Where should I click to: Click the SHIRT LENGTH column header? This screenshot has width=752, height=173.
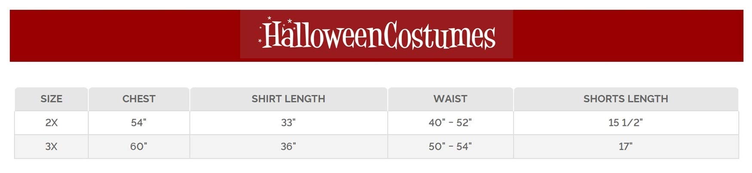coord(288,99)
